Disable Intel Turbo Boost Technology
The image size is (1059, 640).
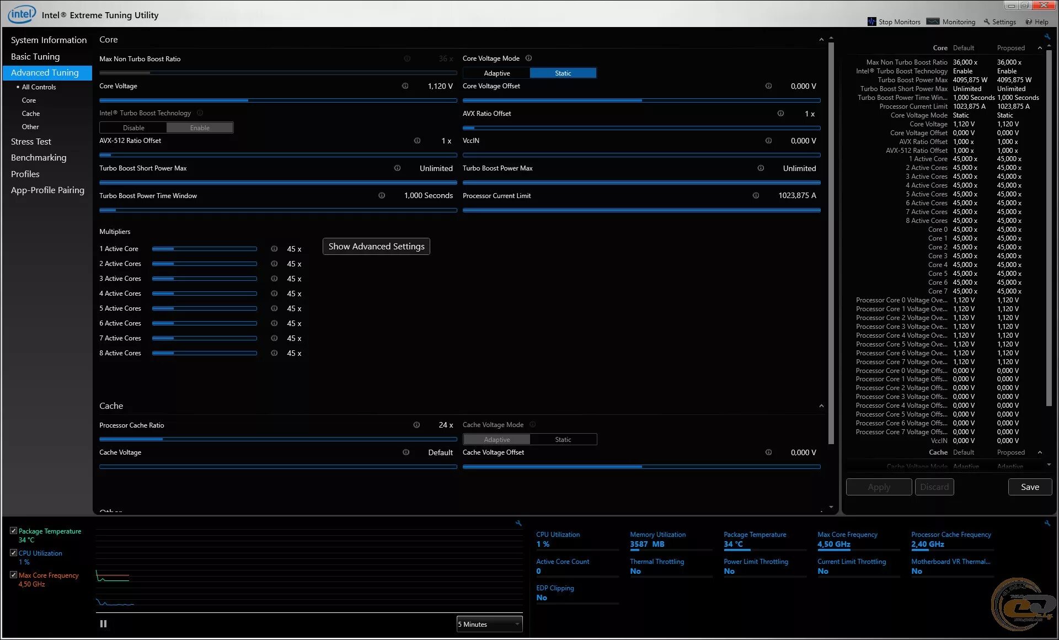[133, 128]
